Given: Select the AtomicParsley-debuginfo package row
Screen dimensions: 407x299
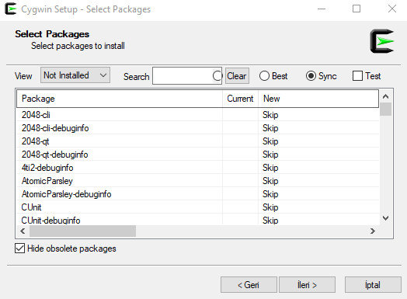Looking at the screenshot, I should tap(197, 194).
